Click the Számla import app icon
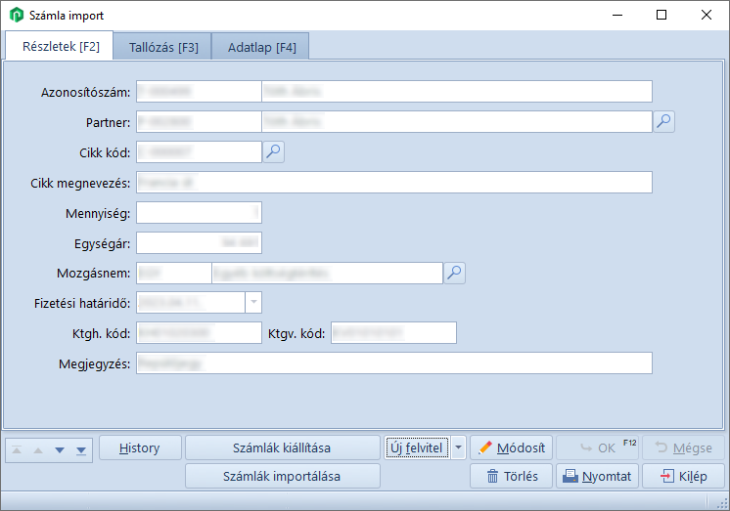This screenshot has width=730, height=511. pyautogui.click(x=16, y=16)
